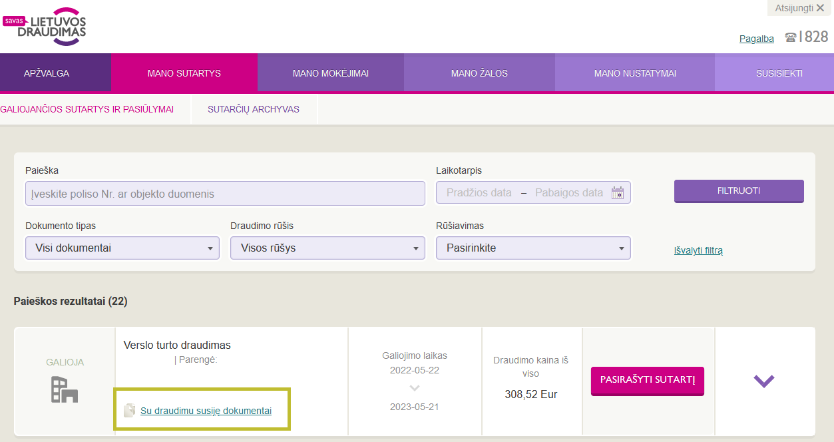Click the building icon under GALIOJA
The image size is (834, 442).
pos(65,389)
